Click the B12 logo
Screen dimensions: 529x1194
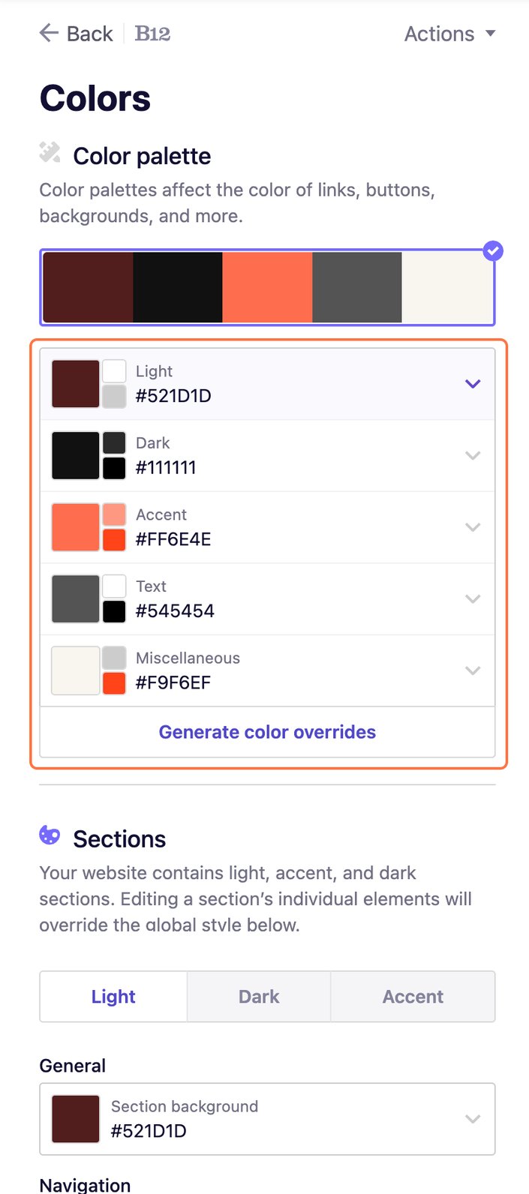152,33
